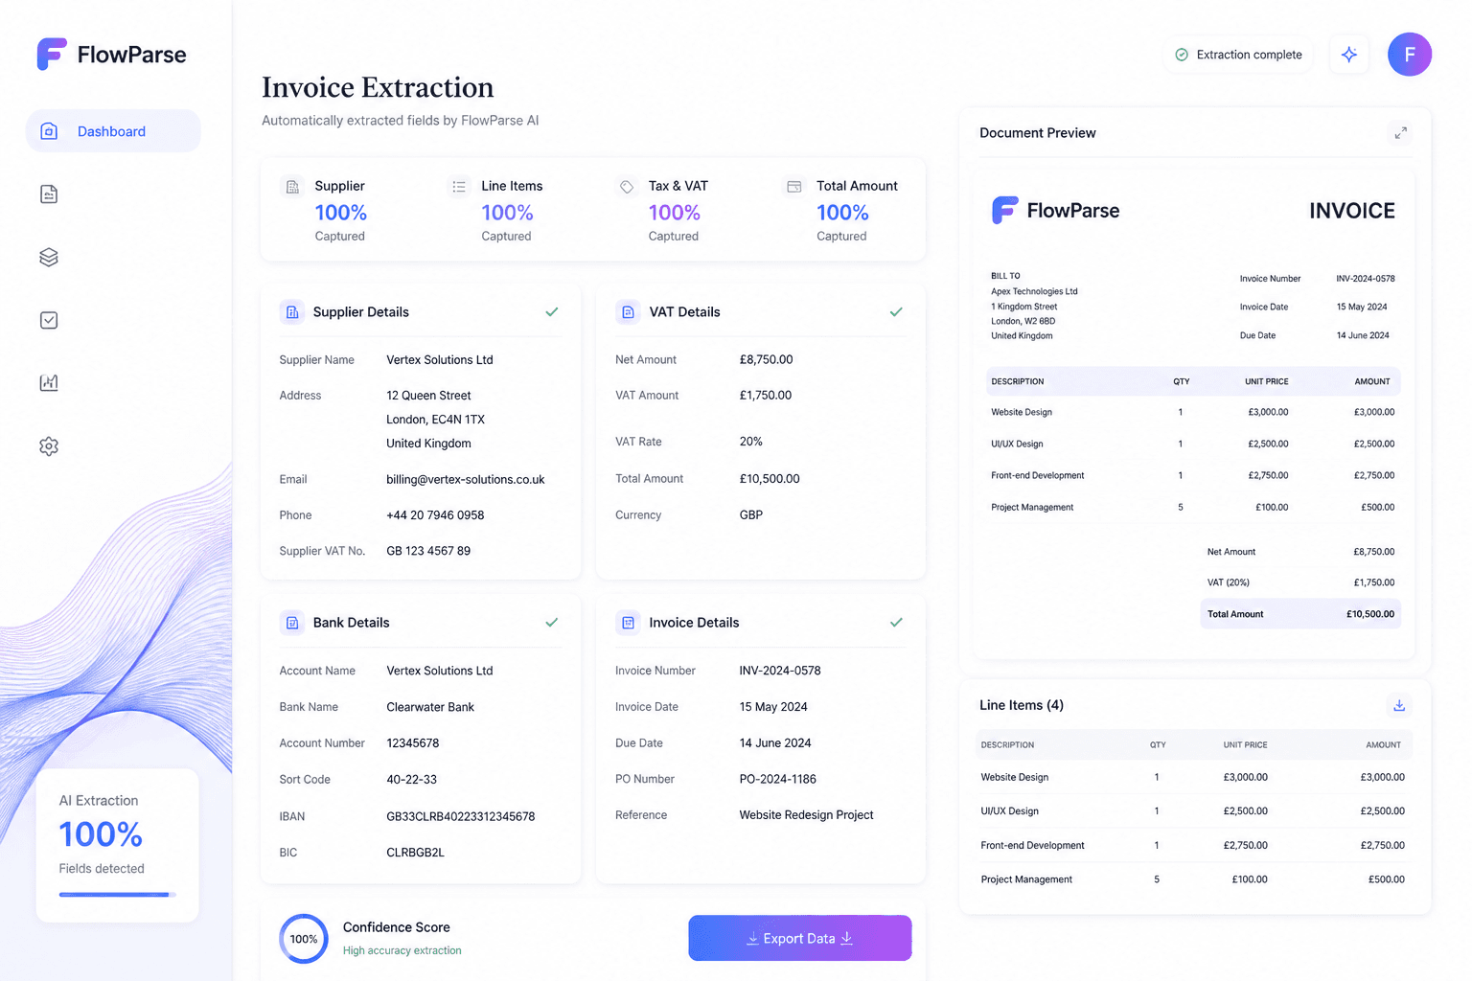Click the High accuracy extraction label
The image size is (1472, 981).
[402, 951]
